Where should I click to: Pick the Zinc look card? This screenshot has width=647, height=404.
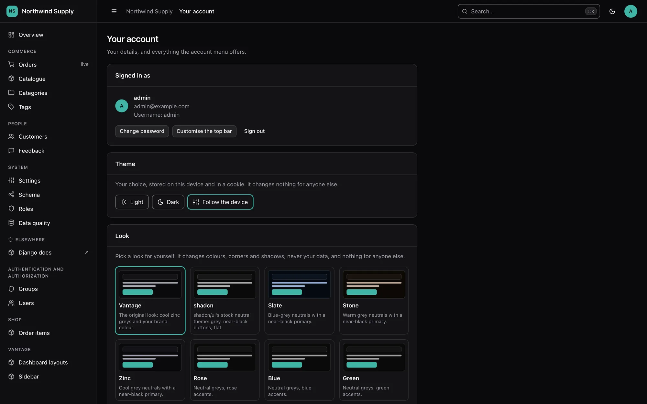point(150,370)
